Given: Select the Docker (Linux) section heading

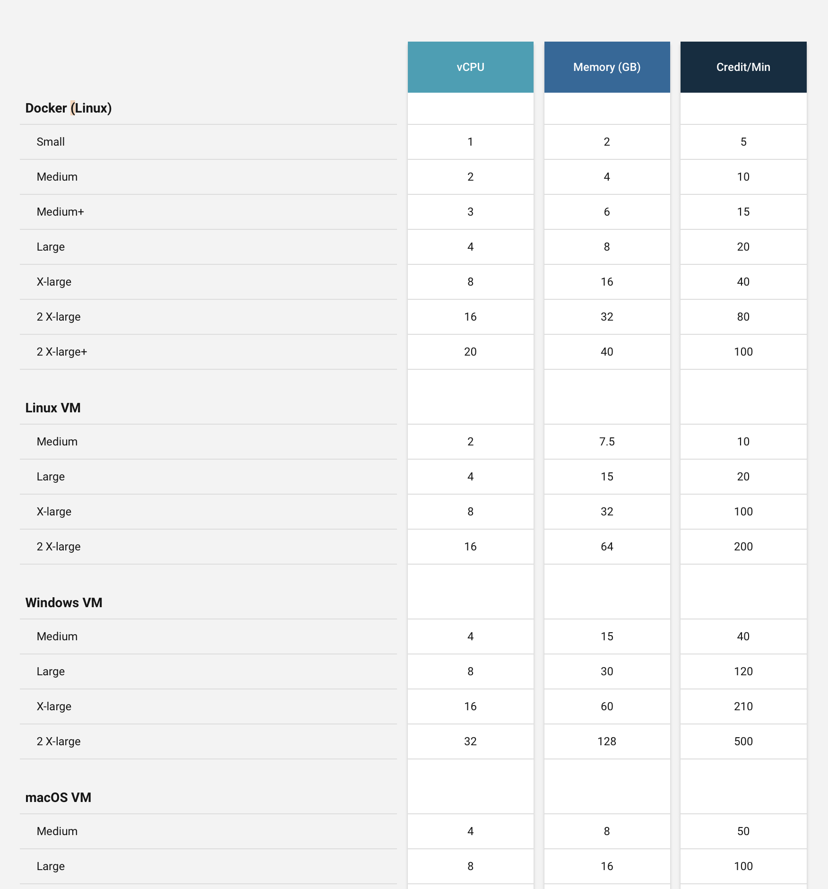Looking at the screenshot, I should [69, 108].
